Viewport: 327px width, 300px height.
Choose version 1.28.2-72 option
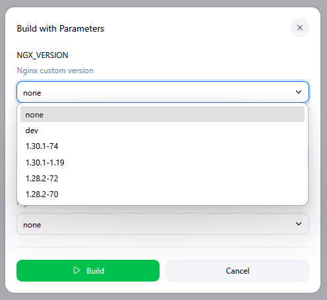(162, 178)
